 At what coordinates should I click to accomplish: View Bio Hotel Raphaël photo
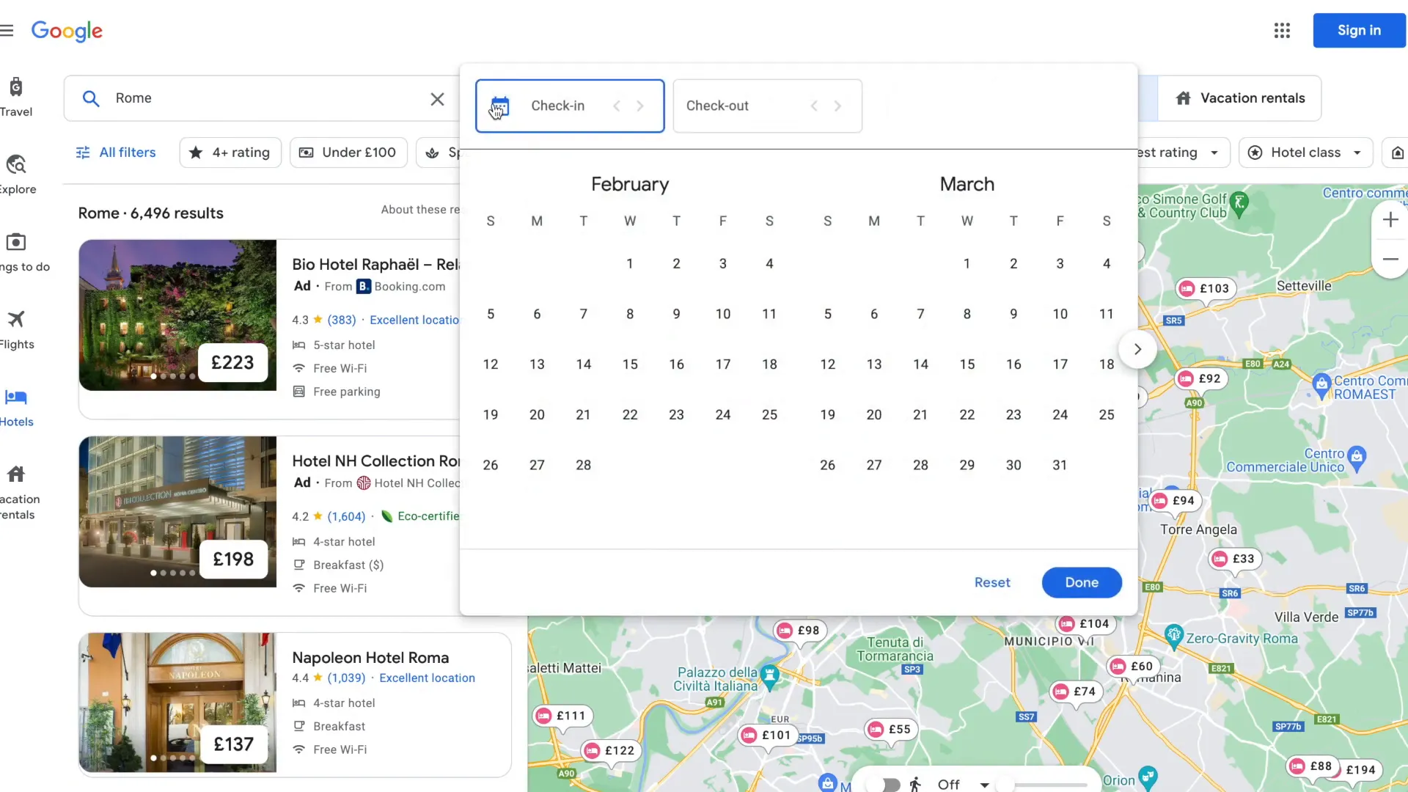coord(177,315)
